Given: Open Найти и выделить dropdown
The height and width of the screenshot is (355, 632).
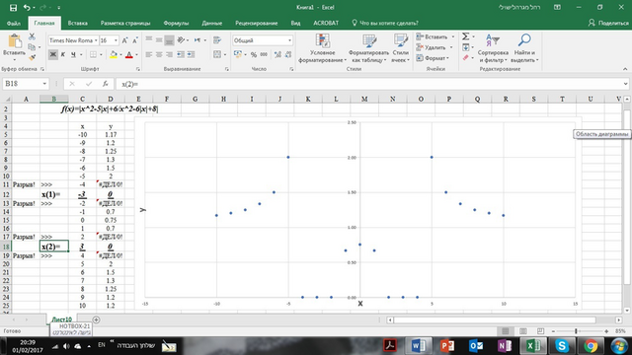Looking at the screenshot, I should pos(524,48).
